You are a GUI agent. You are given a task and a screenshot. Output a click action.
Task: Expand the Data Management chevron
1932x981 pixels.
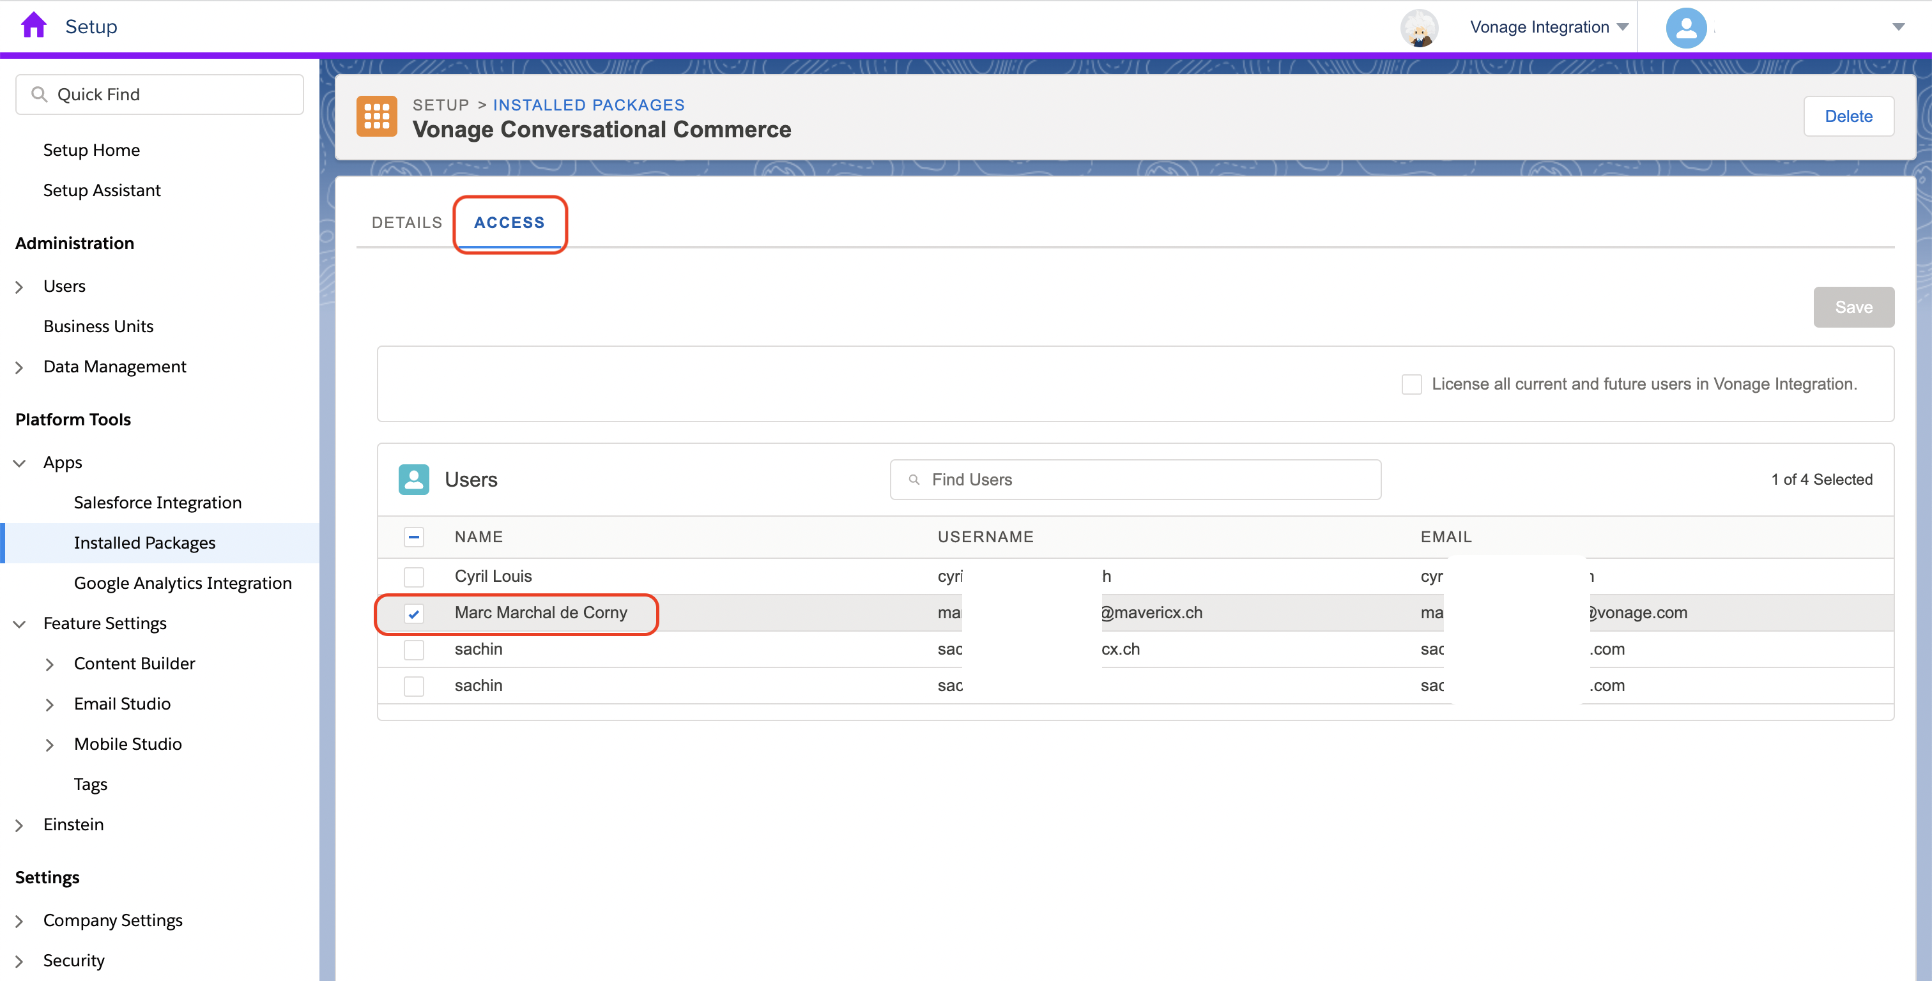pos(19,367)
